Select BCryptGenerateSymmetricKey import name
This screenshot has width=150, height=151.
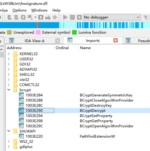click(x=106, y=95)
